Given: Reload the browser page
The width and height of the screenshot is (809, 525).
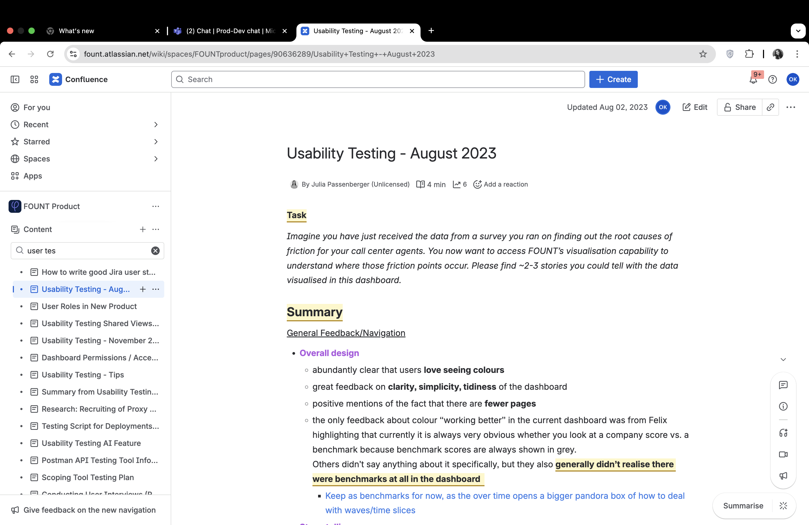Looking at the screenshot, I should pos(50,54).
